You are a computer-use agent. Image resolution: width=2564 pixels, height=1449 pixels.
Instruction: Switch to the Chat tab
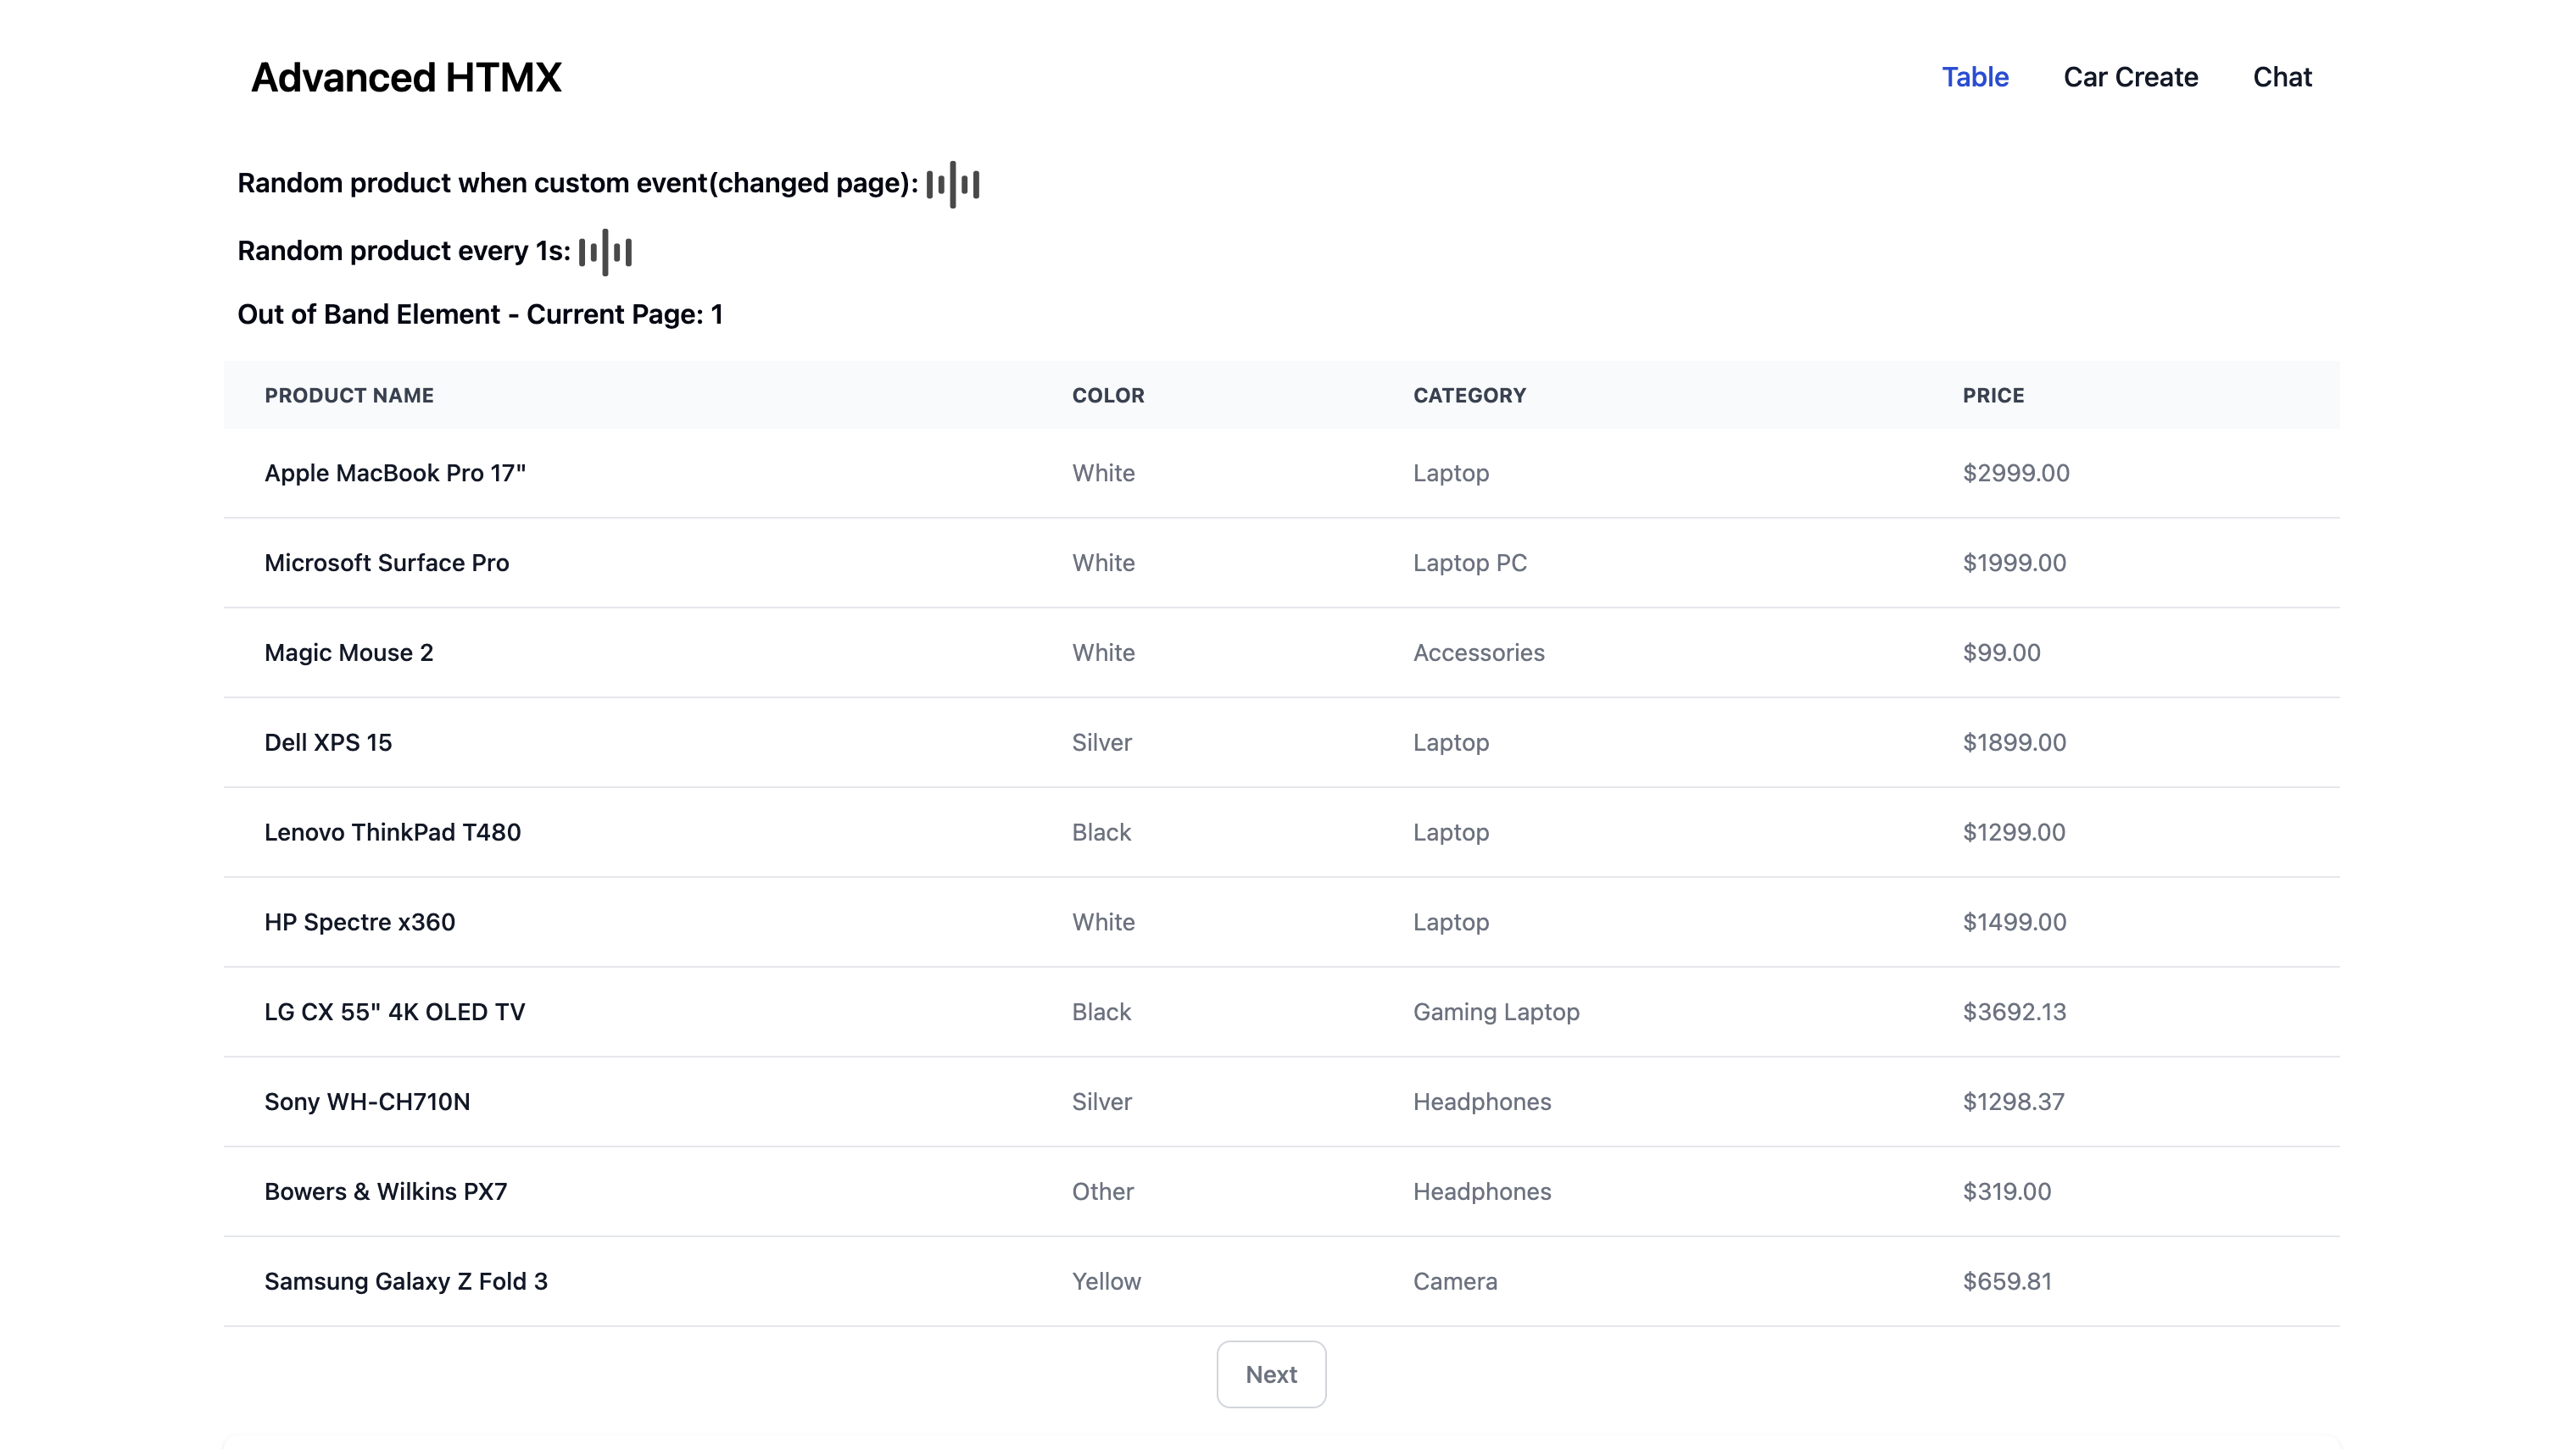(2281, 76)
